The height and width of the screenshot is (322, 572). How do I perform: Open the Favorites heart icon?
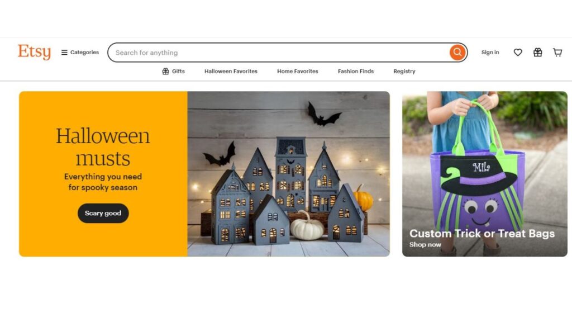pyautogui.click(x=518, y=53)
